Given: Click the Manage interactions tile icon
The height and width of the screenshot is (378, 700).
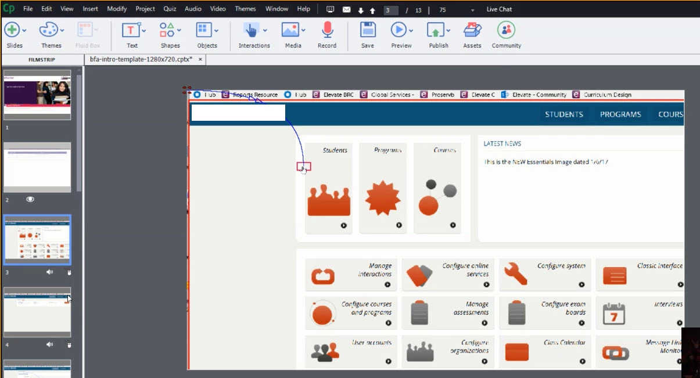Looking at the screenshot, I should point(322,276).
